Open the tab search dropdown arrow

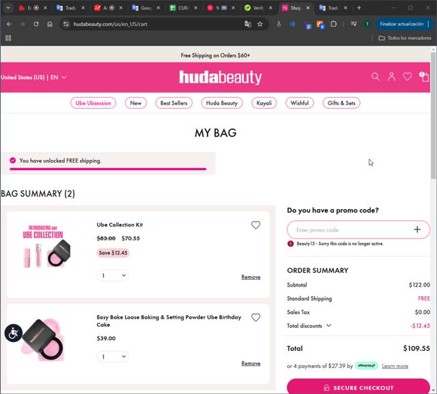8,8
